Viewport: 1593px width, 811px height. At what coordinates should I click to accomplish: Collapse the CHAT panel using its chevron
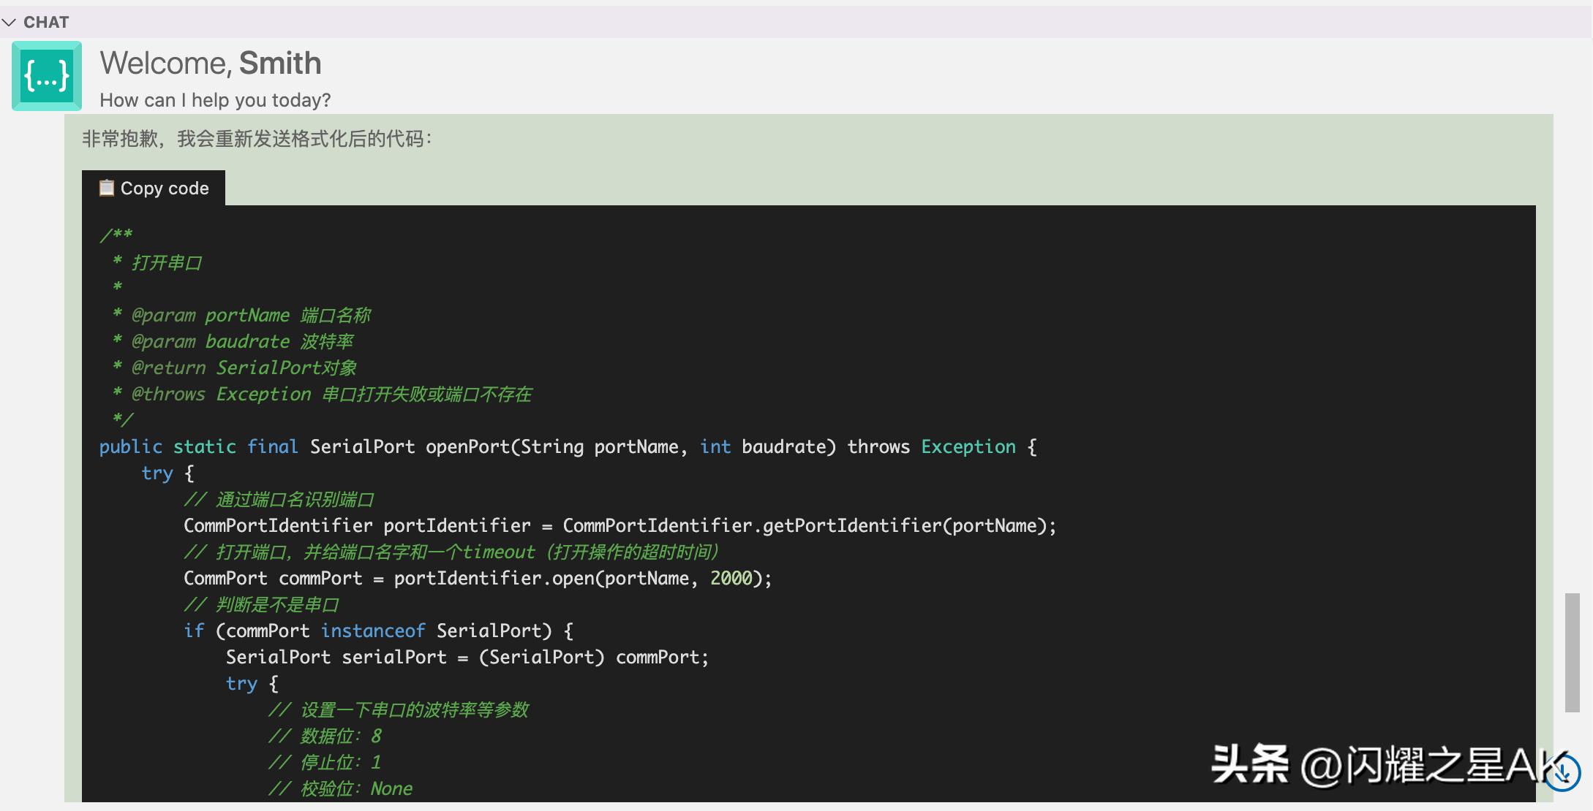[10, 22]
